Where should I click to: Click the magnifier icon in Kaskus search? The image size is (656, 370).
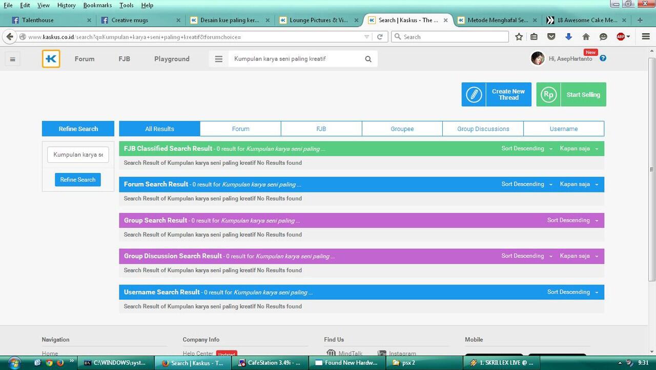[368, 59]
